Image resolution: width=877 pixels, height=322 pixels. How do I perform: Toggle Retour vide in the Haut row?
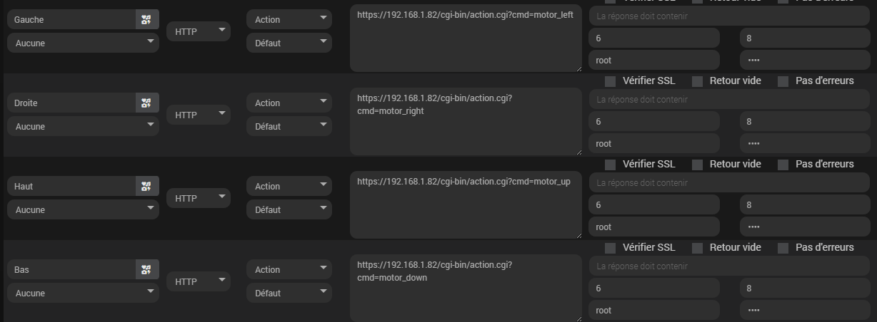pos(698,165)
